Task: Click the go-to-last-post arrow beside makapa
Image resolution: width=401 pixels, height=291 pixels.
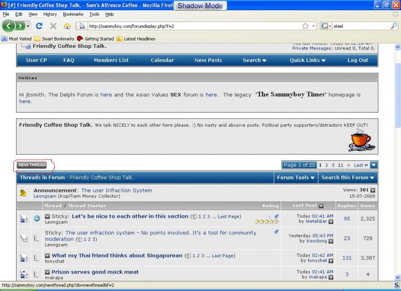Action: 331,277
